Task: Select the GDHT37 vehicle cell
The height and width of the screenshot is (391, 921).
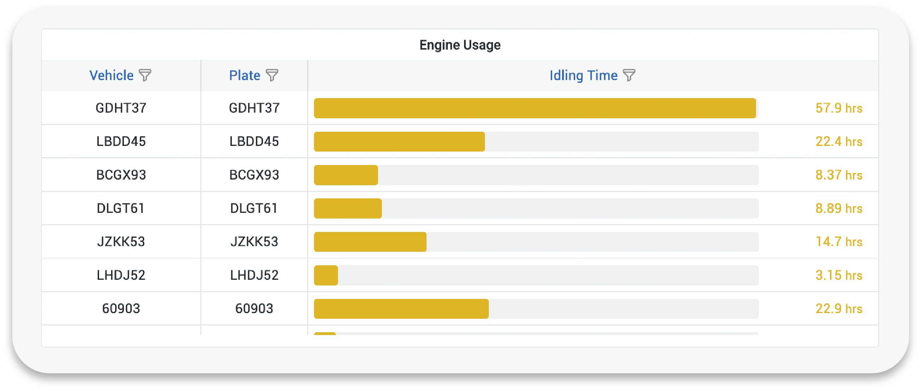Action: pos(121,108)
